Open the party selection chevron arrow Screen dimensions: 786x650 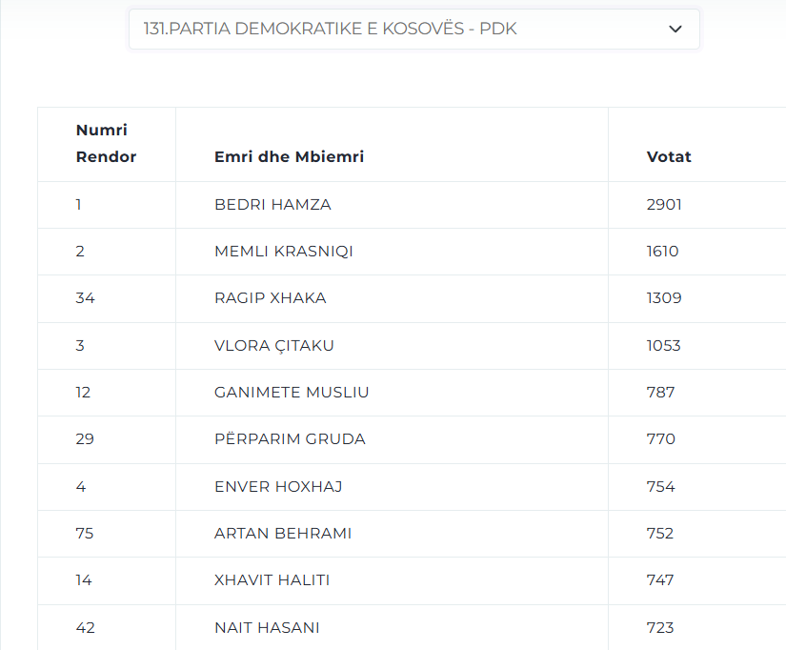pyautogui.click(x=675, y=30)
